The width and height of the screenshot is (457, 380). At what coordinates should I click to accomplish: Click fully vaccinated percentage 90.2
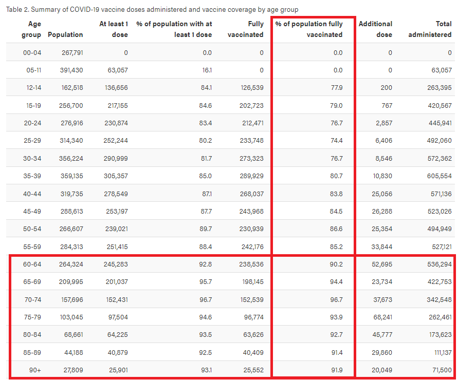pos(336,264)
